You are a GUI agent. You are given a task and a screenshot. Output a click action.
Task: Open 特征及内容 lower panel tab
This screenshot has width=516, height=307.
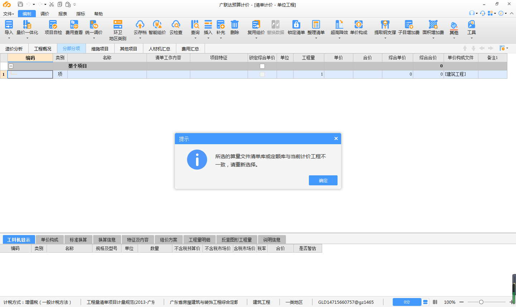(x=138, y=240)
